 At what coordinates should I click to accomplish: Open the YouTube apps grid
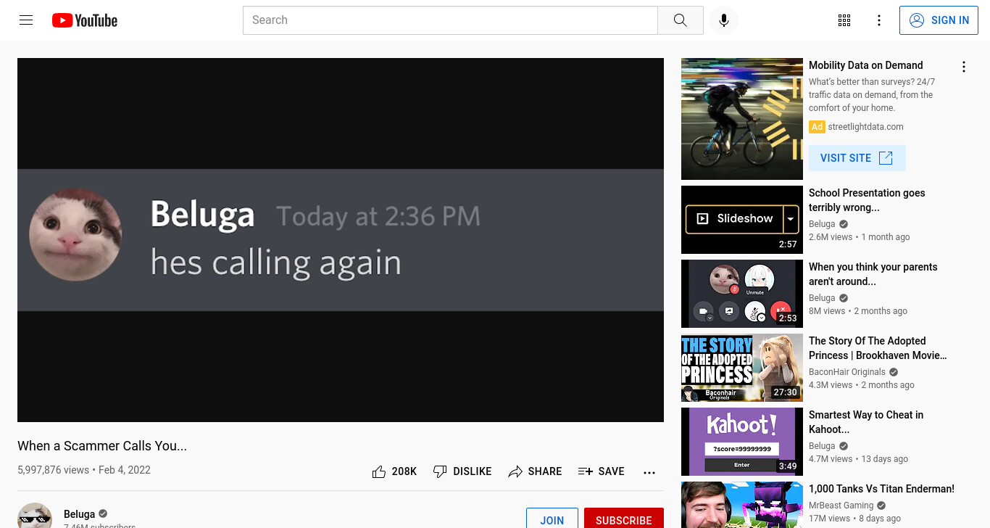click(844, 20)
